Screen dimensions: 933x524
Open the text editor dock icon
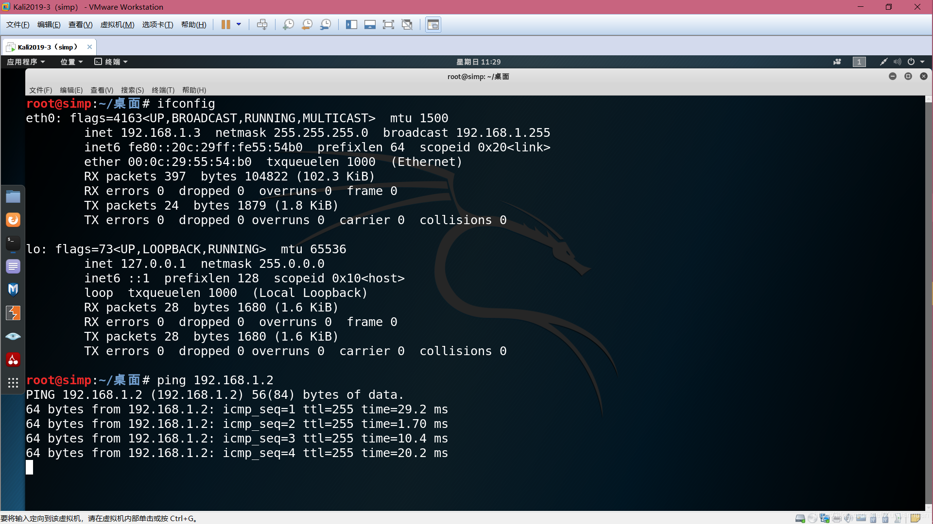13,266
